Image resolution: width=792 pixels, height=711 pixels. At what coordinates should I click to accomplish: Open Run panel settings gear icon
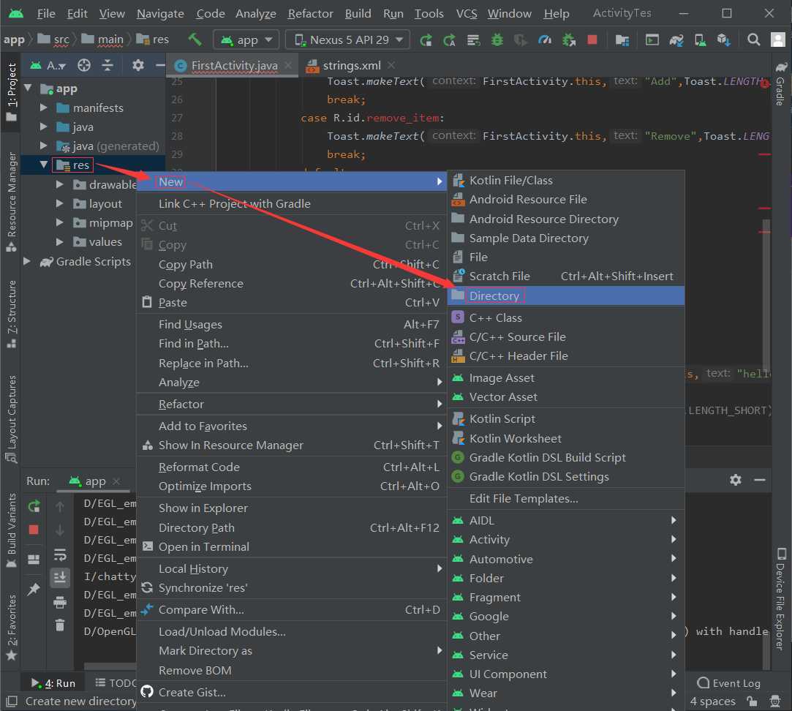tap(736, 480)
